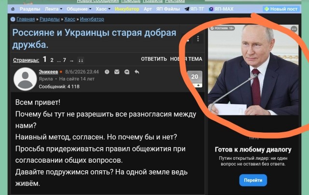Click ОТВЕТИТЬ to reply
This screenshot has width=309, height=195.
[154, 59]
